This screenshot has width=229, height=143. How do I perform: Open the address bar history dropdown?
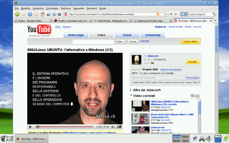click(166, 14)
